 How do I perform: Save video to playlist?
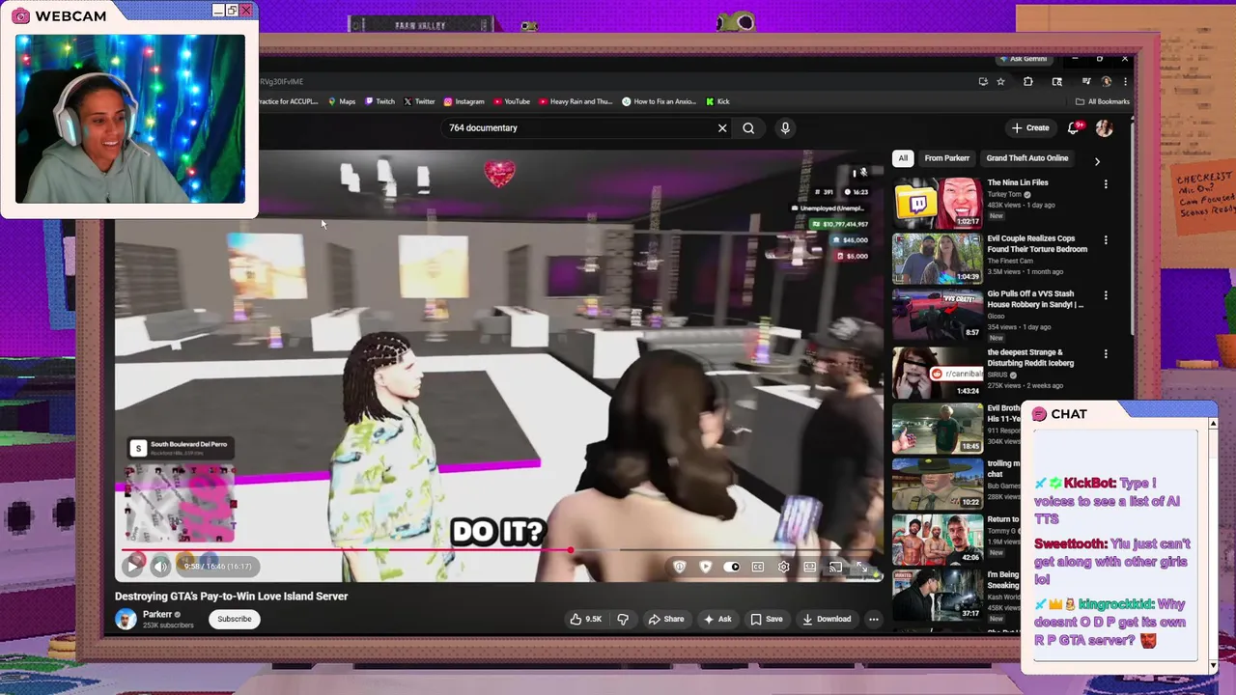tap(767, 619)
